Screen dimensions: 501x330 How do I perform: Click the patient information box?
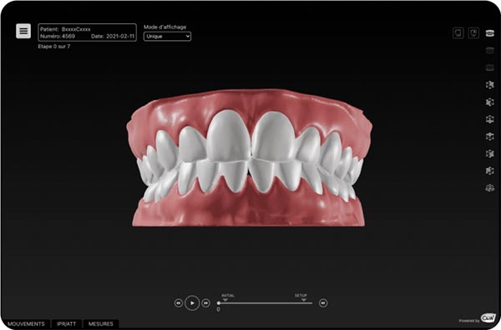click(x=87, y=32)
